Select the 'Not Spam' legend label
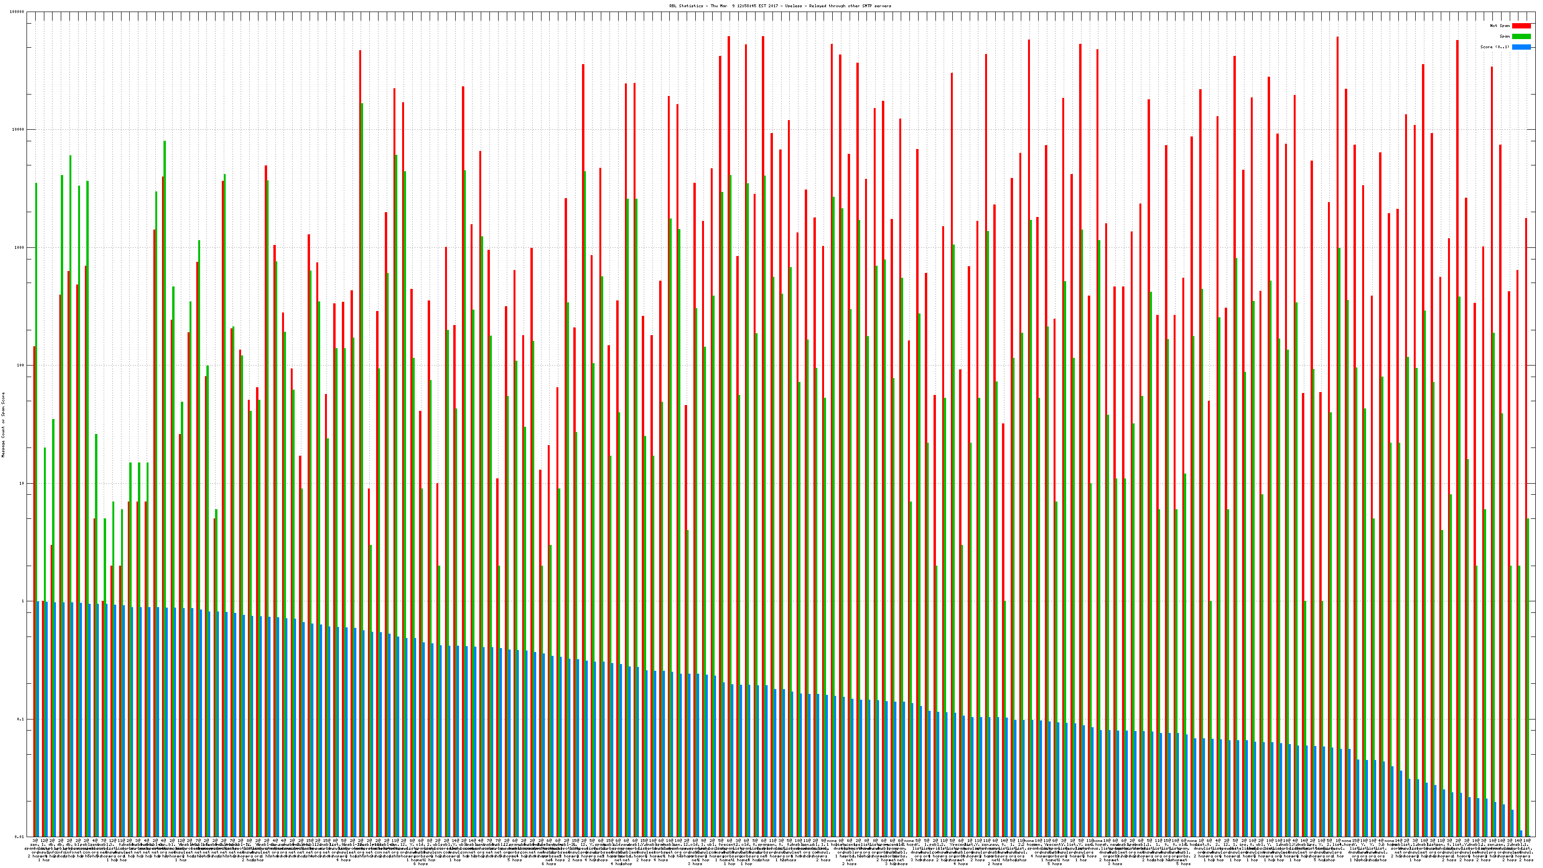This screenshot has height=868, width=1543. click(1500, 26)
